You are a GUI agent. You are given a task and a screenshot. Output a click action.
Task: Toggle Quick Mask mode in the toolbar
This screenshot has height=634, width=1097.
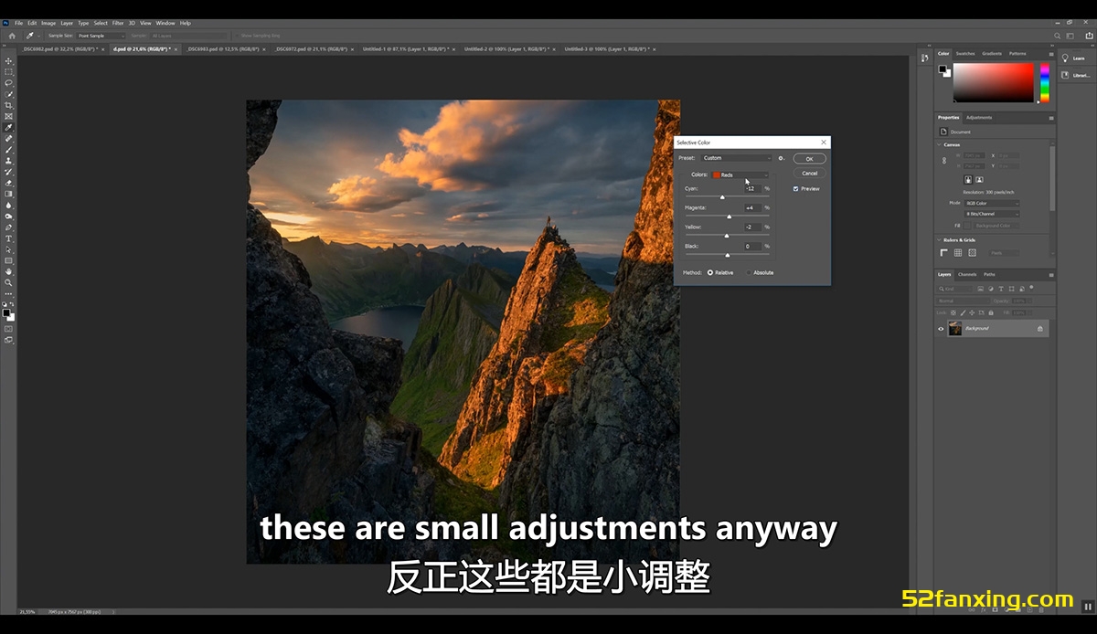9,329
